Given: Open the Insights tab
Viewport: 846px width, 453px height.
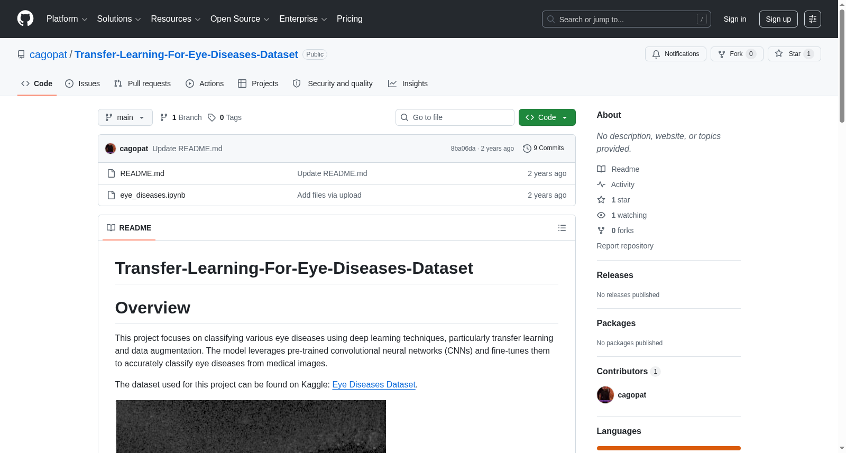Looking at the screenshot, I should [408, 84].
